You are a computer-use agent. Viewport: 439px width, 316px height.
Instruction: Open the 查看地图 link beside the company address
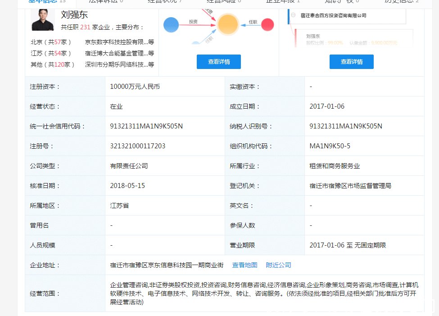(244, 265)
